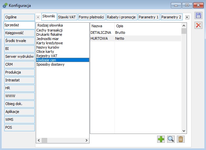206x150 pixels.
Task: Open the Intrastat section
Action: pyautogui.click(x=19, y=80)
